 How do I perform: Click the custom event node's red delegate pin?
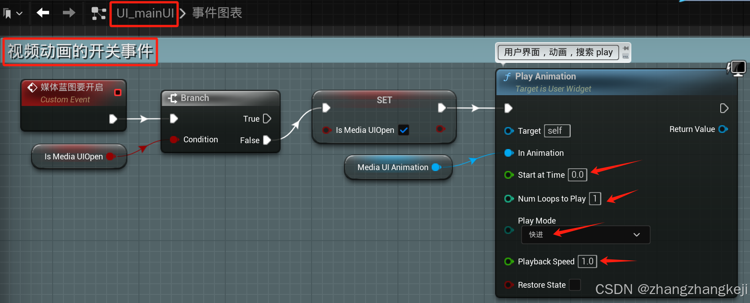pos(118,92)
